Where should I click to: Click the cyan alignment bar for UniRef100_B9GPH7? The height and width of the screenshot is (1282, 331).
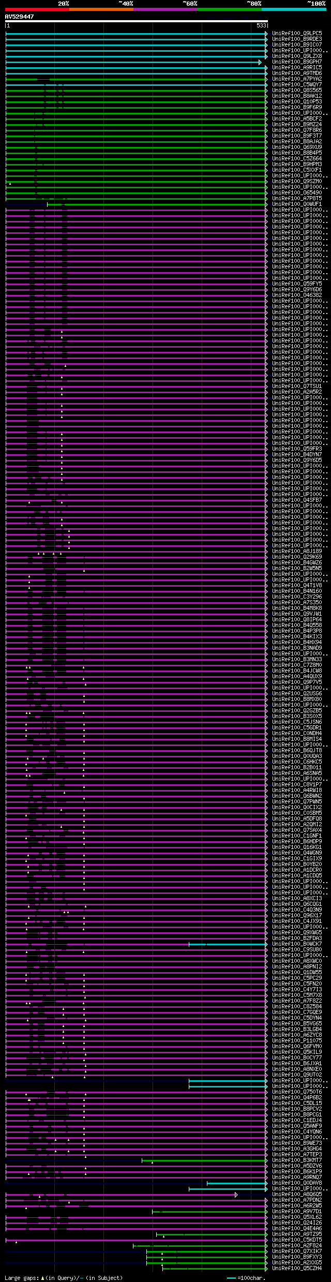coord(133,62)
